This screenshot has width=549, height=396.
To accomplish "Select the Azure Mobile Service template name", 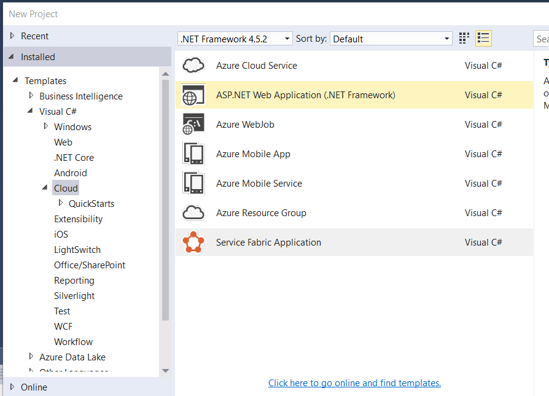I will tap(259, 183).
